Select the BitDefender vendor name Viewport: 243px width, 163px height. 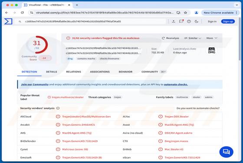coord(28,141)
